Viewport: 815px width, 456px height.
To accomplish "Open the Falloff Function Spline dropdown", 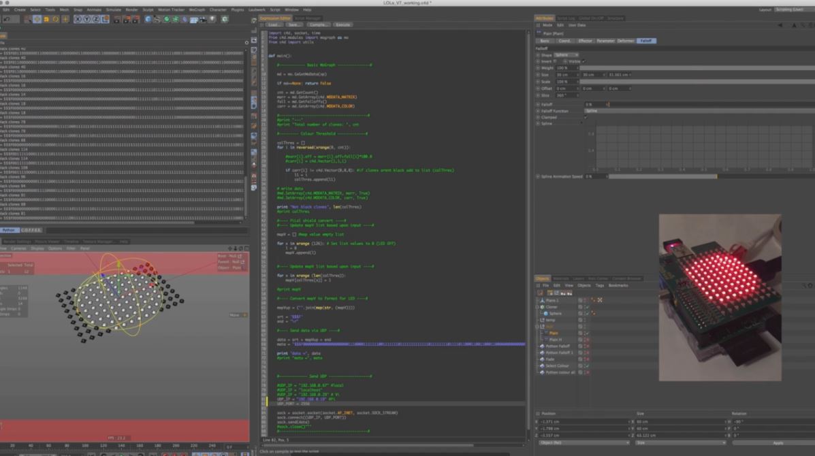I will coord(700,111).
